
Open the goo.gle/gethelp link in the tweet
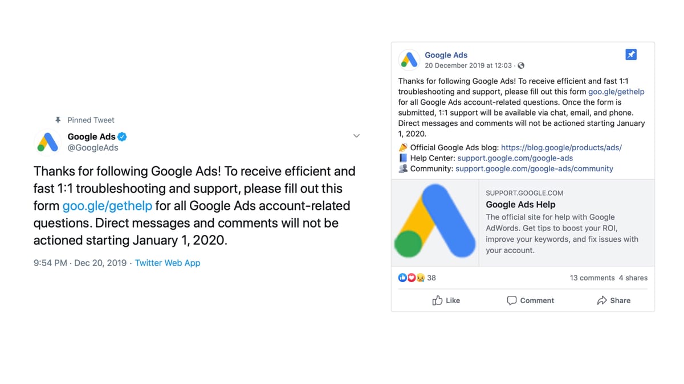[x=107, y=205]
